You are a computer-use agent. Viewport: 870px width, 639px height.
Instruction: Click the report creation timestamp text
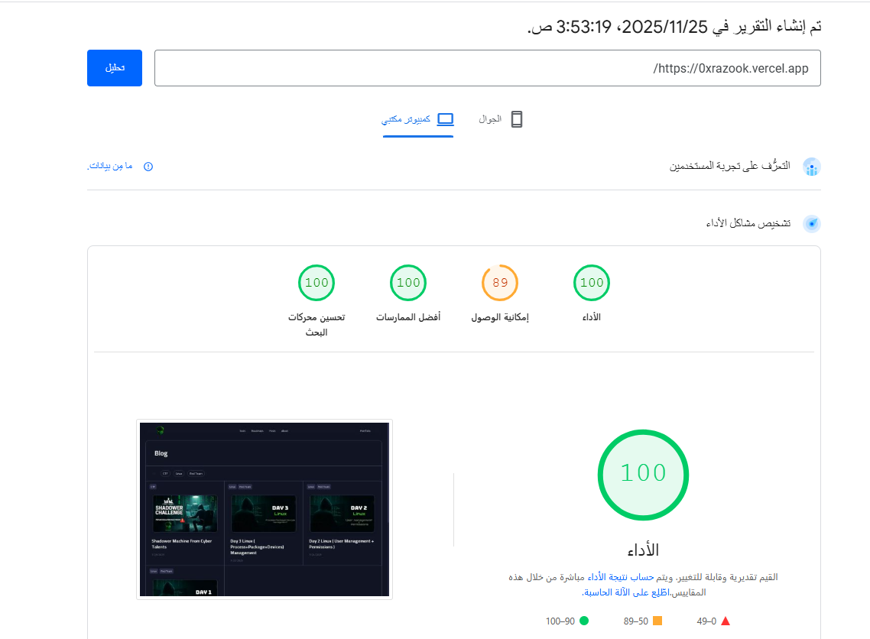click(x=674, y=27)
